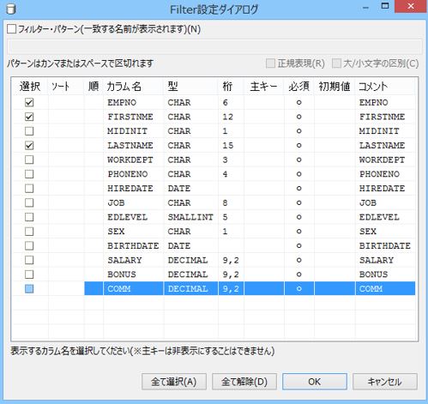Check the JOB row checkbox
Viewport: 428px width, 404px height.
click(x=29, y=202)
